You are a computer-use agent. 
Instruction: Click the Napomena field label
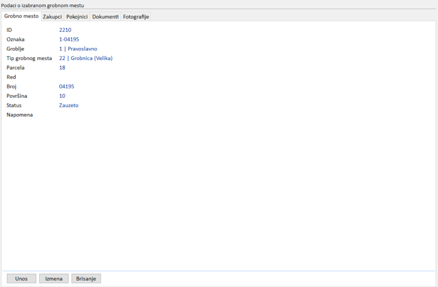pyautogui.click(x=20, y=115)
